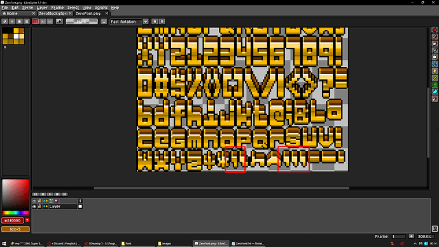Click the foreground color hex button
The width and height of the screenshot is (439, 247).
point(13,220)
